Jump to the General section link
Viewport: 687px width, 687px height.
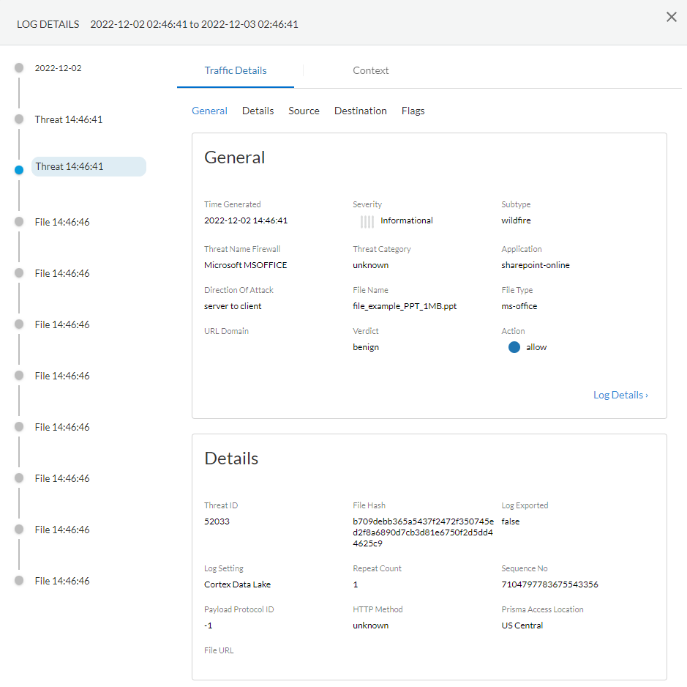209,111
